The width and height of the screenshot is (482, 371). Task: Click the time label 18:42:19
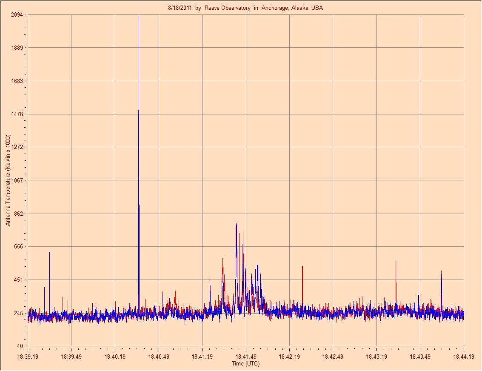click(x=289, y=357)
